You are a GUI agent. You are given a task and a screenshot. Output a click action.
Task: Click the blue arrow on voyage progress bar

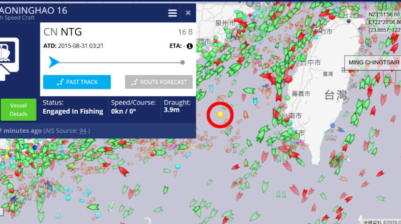tap(54, 62)
